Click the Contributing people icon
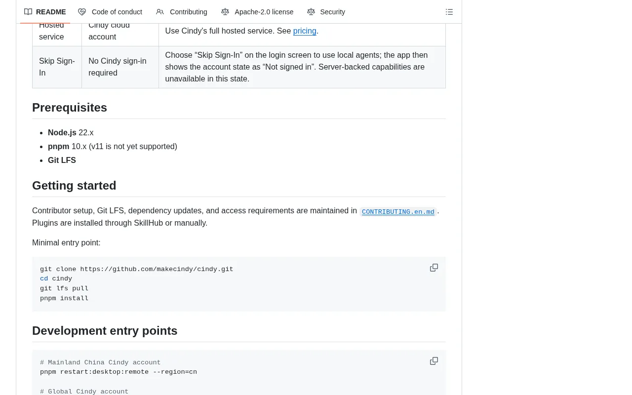The width and height of the screenshot is (632, 395). coord(160,12)
